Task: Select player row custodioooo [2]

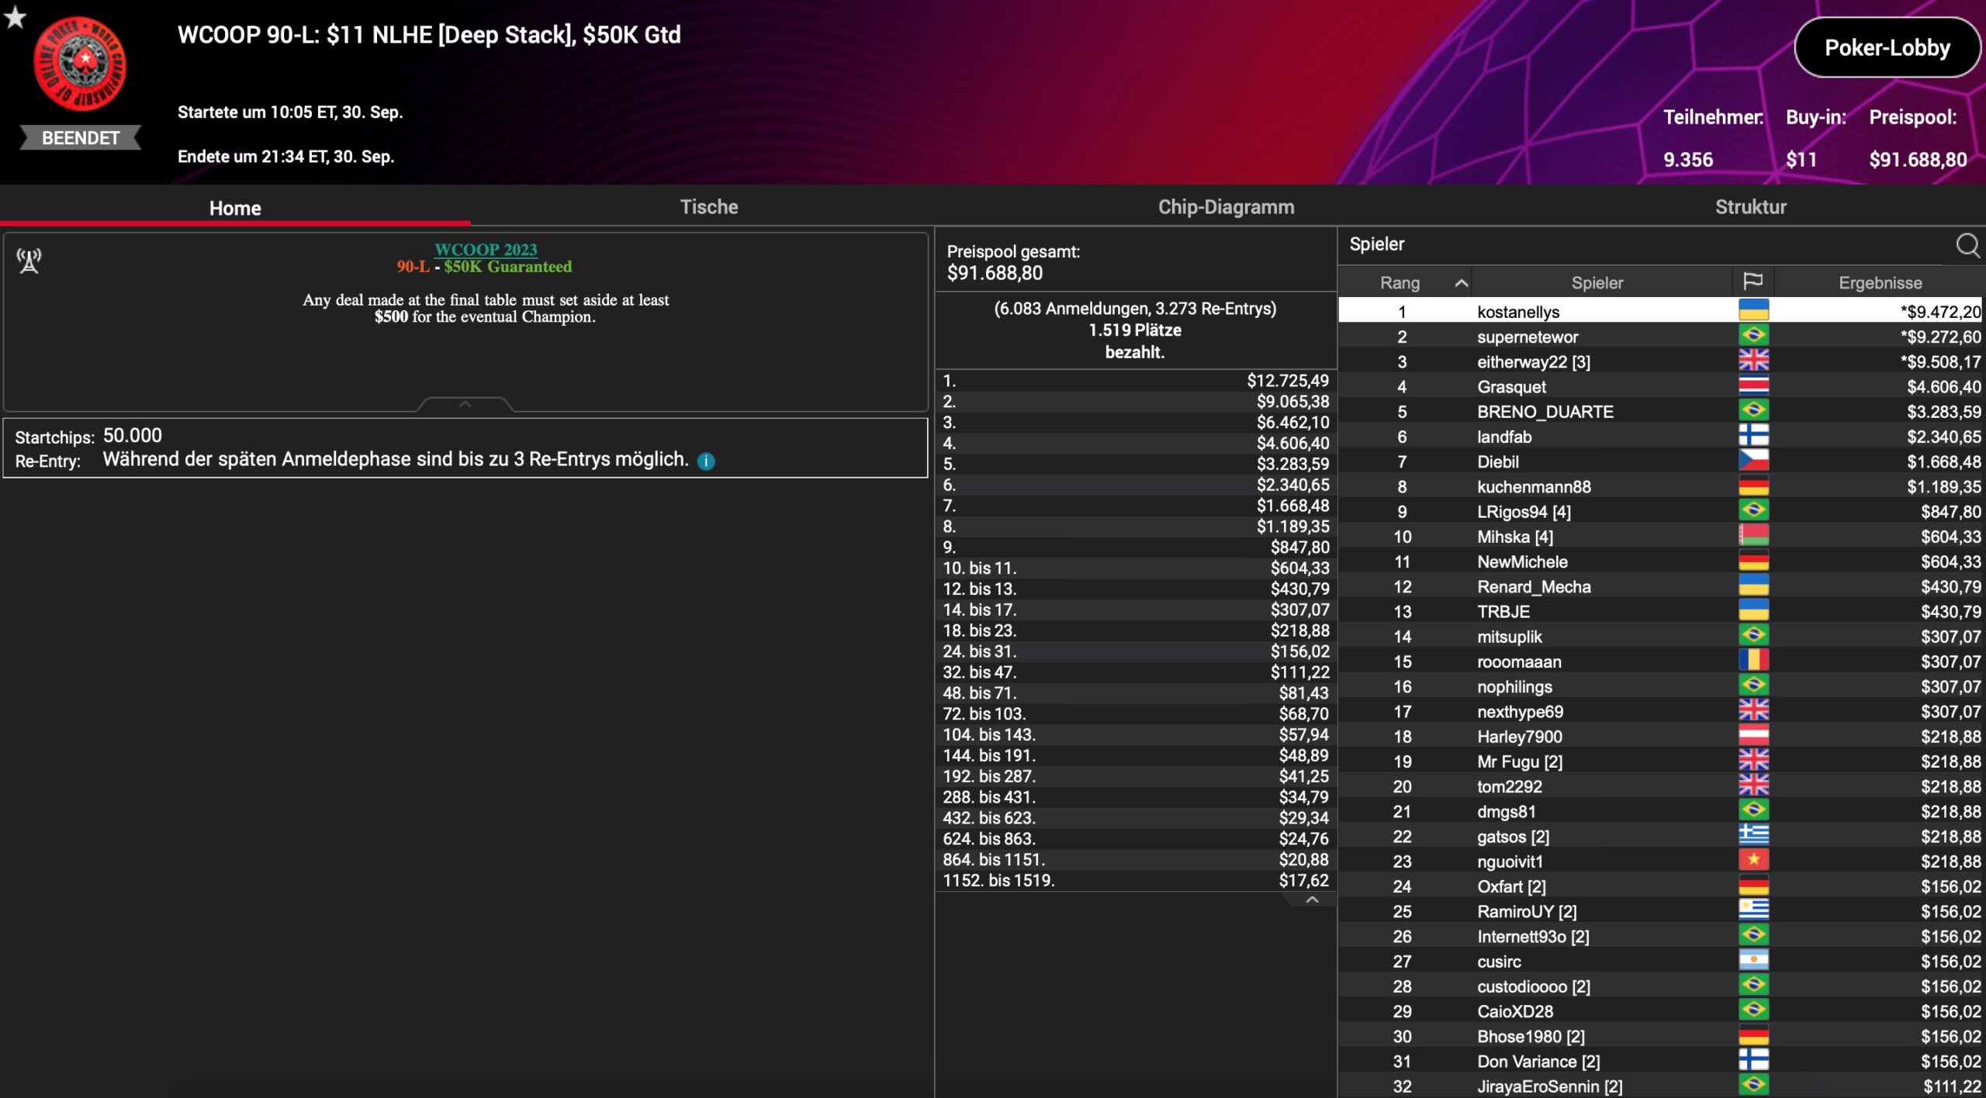Action: (1660, 986)
